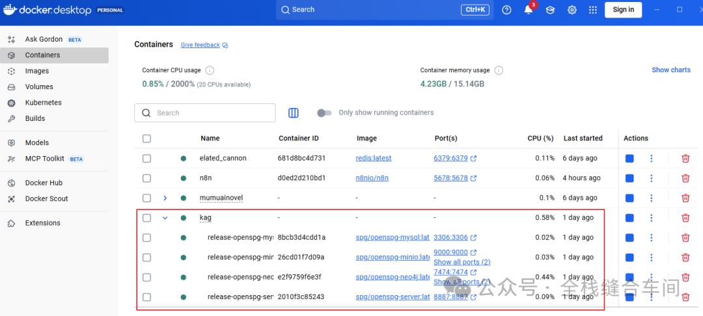This screenshot has width=703, height=316.
Task: Stop the kag stack
Action: pyautogui.click(x=629, y=218)
